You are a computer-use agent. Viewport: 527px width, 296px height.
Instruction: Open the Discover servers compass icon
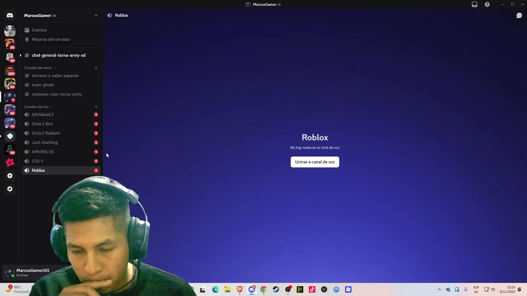(x=10, y=189)
